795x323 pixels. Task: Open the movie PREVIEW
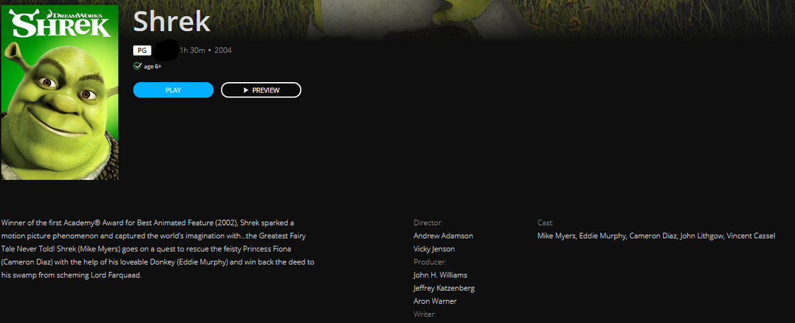pos(261,90)
